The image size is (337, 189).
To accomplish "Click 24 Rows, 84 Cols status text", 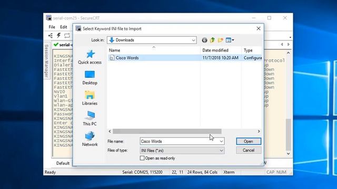I will pos(202,172).
